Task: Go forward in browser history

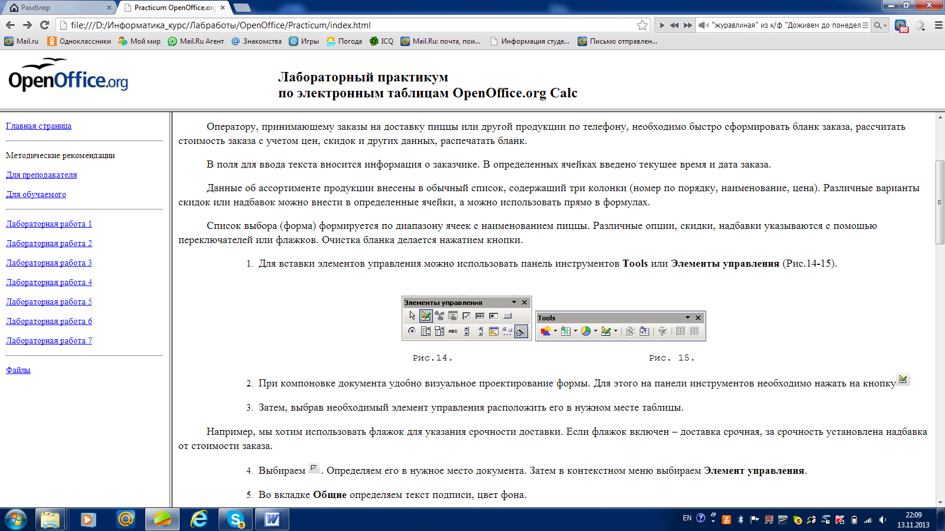Action: click(x=27, y=25)
